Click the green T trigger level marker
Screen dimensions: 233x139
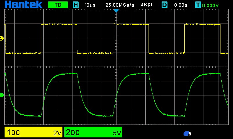2,95
